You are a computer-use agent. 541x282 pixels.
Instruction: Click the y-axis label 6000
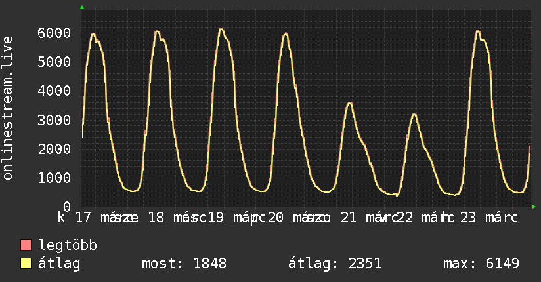pos(54,33)
